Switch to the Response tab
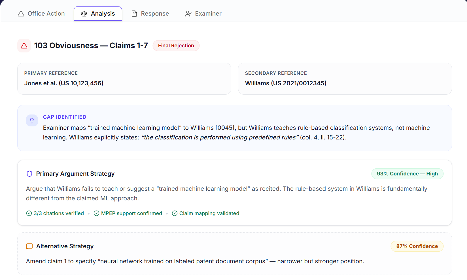 pyautogui.click(x=150, y=14)
